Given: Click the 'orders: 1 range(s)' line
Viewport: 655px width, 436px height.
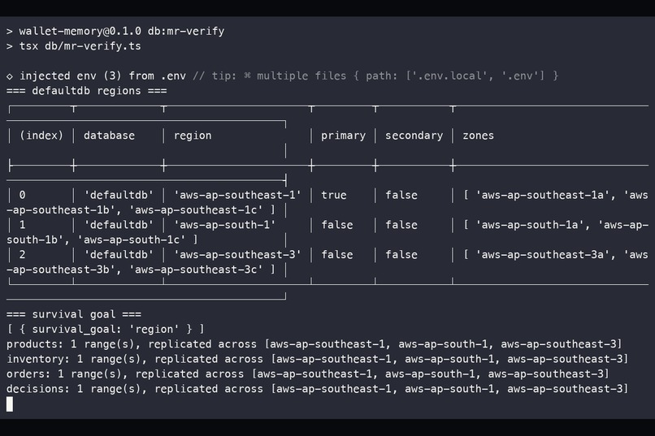Looking at the screenshot, I should tap(308, 374).
